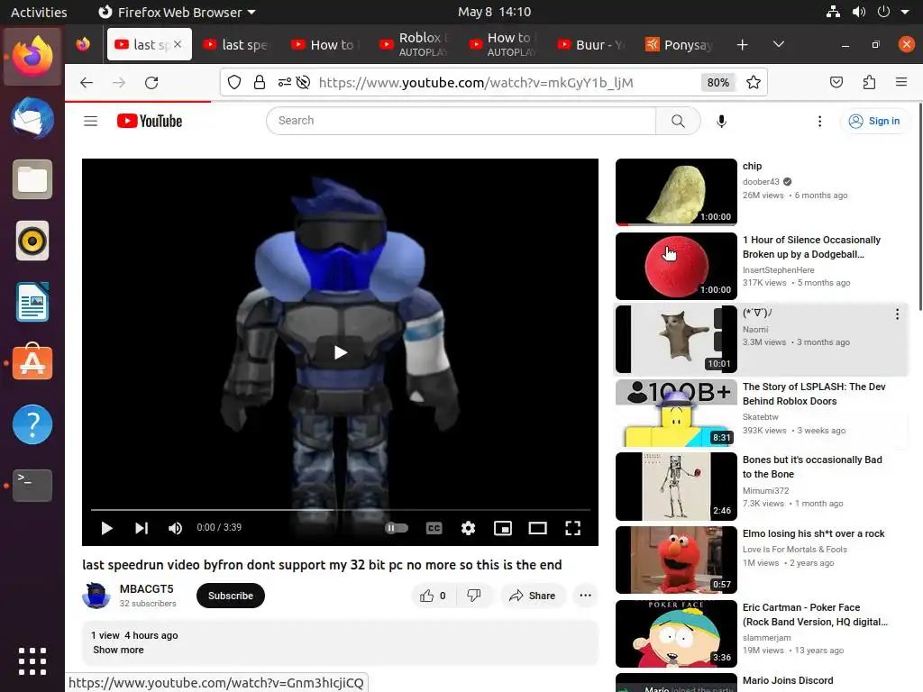This screenshot has height=692, width=923.
Task: Show applications grid in the dock
Action: pyautogui.click(x=32, y=660)
